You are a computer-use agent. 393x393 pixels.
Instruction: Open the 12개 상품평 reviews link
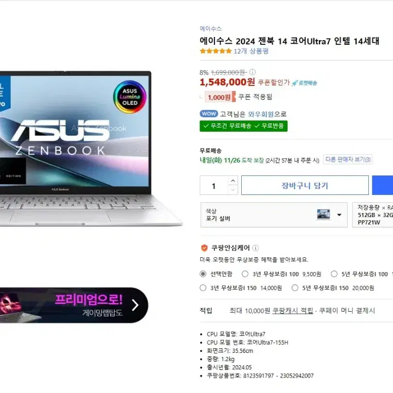(251, 51)
